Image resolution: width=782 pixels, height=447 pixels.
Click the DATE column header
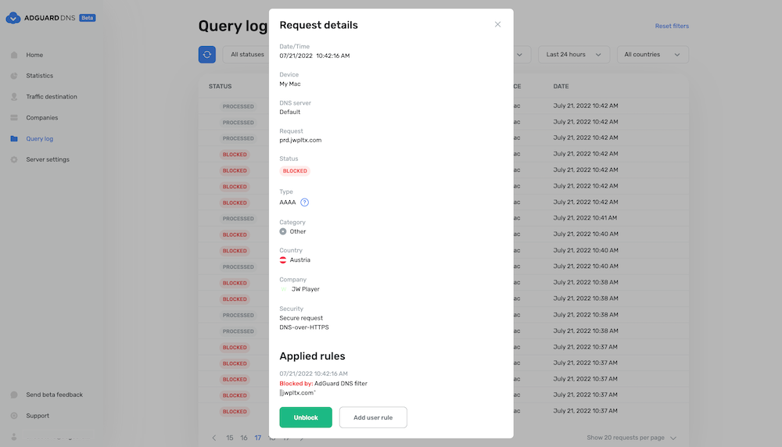point(561,86)
